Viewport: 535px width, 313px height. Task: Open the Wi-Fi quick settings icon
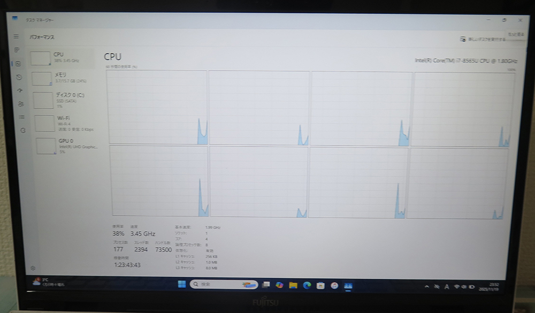pyautogui.click(x=456, y=287)
